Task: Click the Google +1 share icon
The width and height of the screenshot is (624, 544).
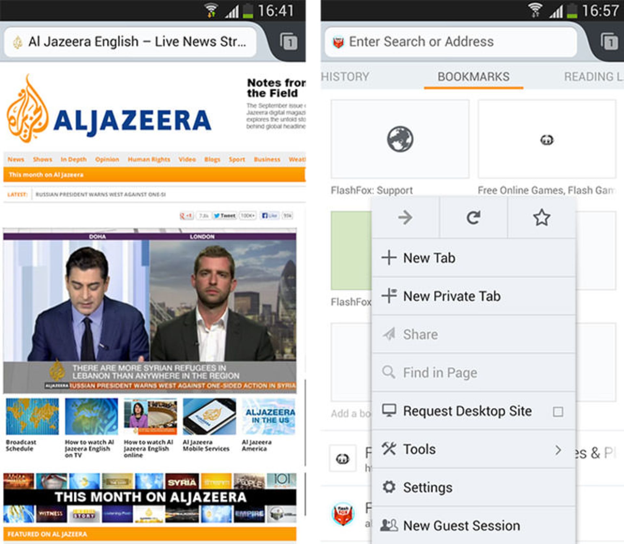Action: [x=187, y=215]
